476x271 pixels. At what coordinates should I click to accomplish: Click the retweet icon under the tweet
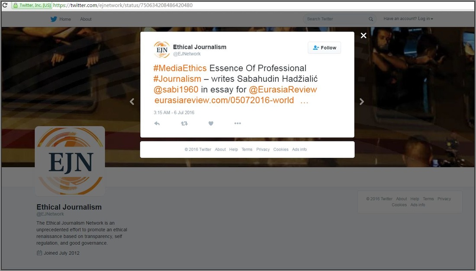coord(184,123)
